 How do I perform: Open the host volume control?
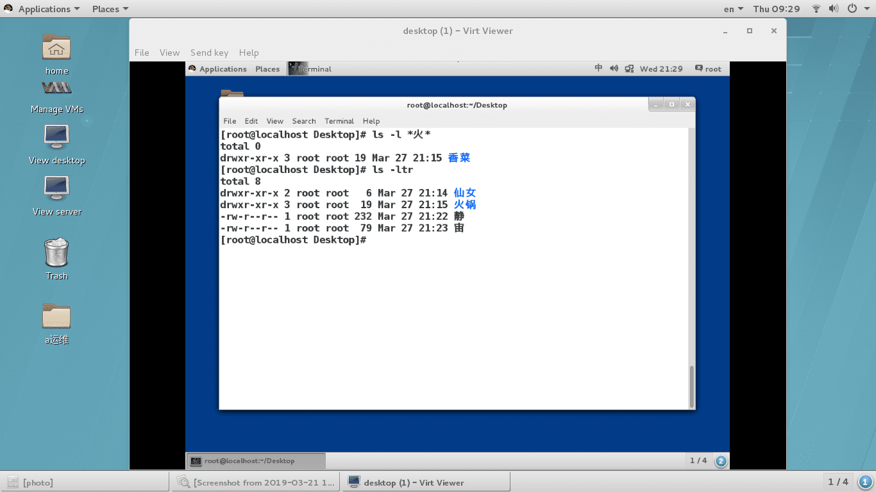pyautogui.click(x=834, y=8)
